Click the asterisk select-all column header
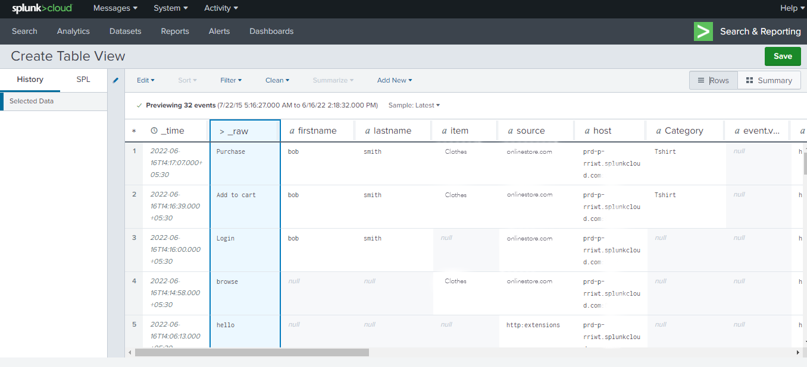Image resolution: width=807 pixels, height=367 pixels. click(134, 131)
